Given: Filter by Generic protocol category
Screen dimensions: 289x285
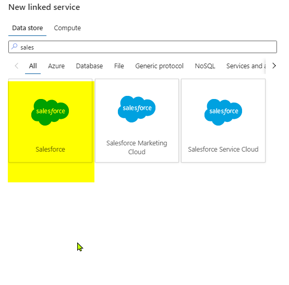Looking at the screenshot, I should point(160,66).
